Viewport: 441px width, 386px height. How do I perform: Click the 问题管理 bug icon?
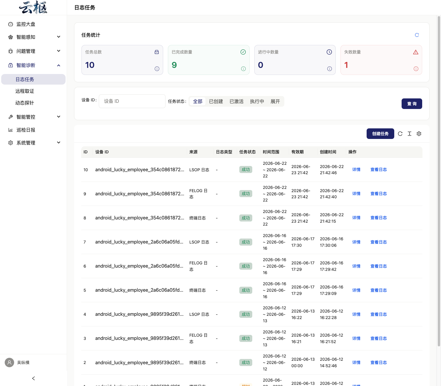click(x=11, y=51)
